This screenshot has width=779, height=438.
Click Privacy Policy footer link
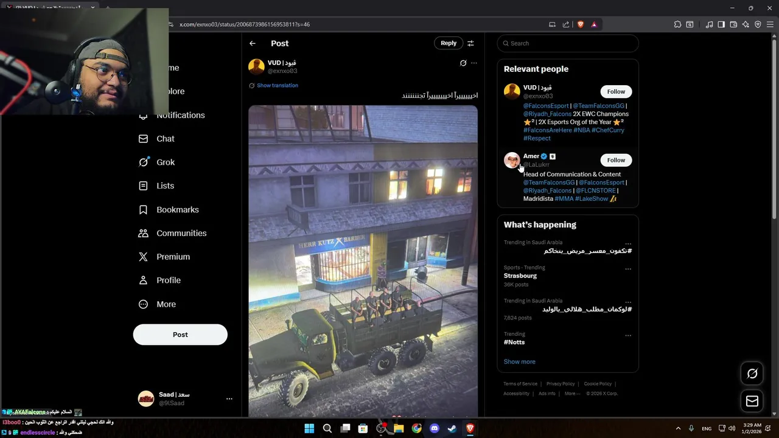[x=561, y=384]
